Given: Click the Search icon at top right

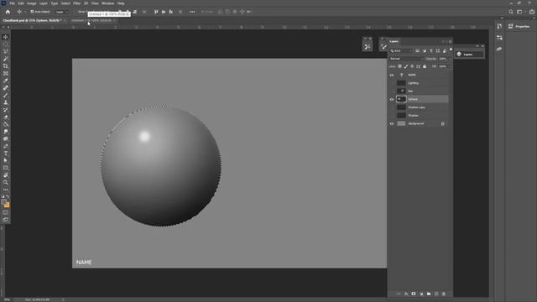Looking at the screenshot, I should tap(511, 12).
